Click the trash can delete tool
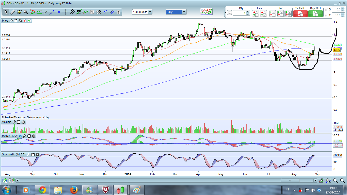Screen dimensions: 347x195 pyautogui.click(x=119, y=12)
